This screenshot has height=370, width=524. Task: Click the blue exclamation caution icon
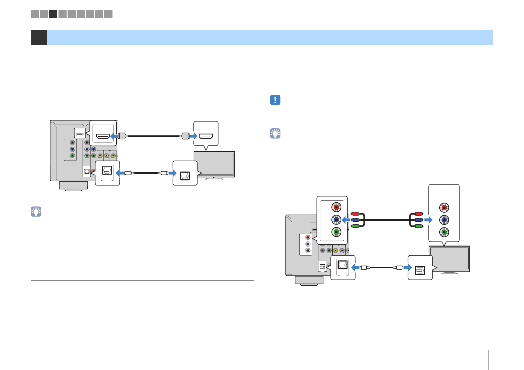click(x=275, y=100)
